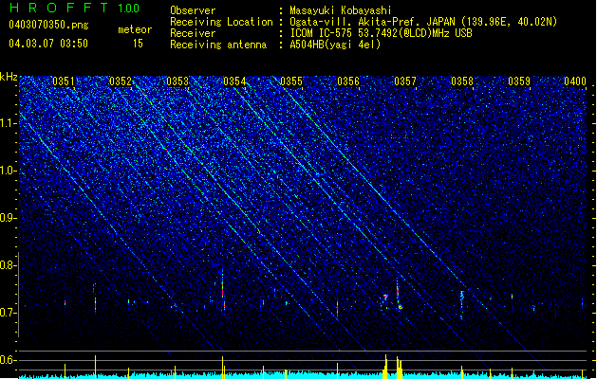The height and width of the screenshot is (379, 597).
Task: Click the Receiving Location value text
Action: (423, 22)
